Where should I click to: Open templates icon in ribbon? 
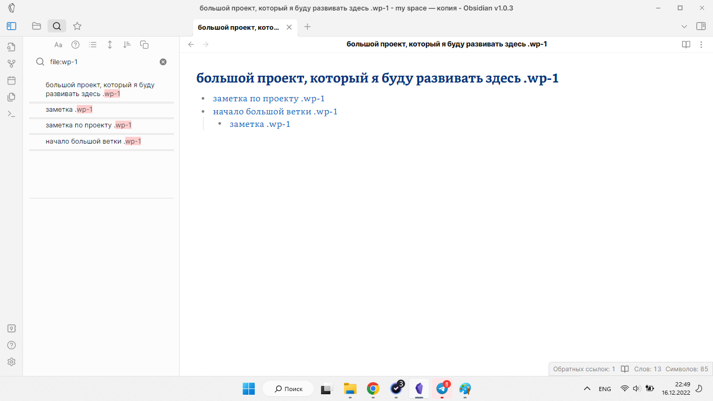[x=11, y=97]
